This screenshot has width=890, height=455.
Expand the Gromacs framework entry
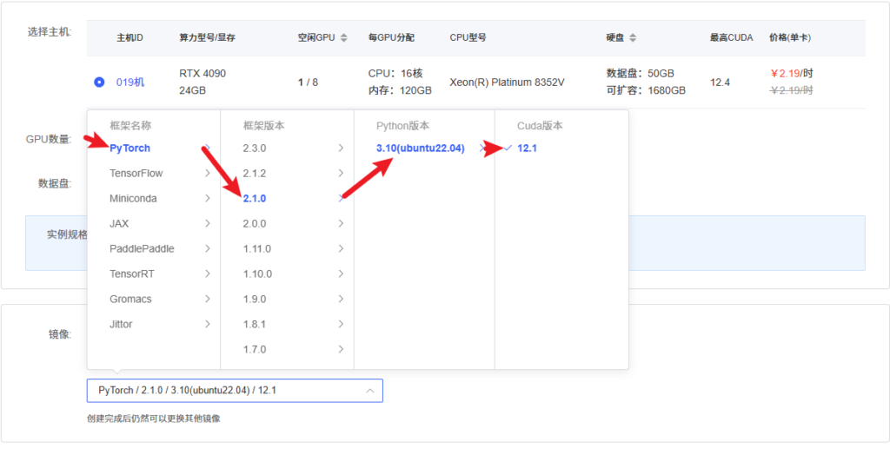pyautogui.click(x=207, y=300)
